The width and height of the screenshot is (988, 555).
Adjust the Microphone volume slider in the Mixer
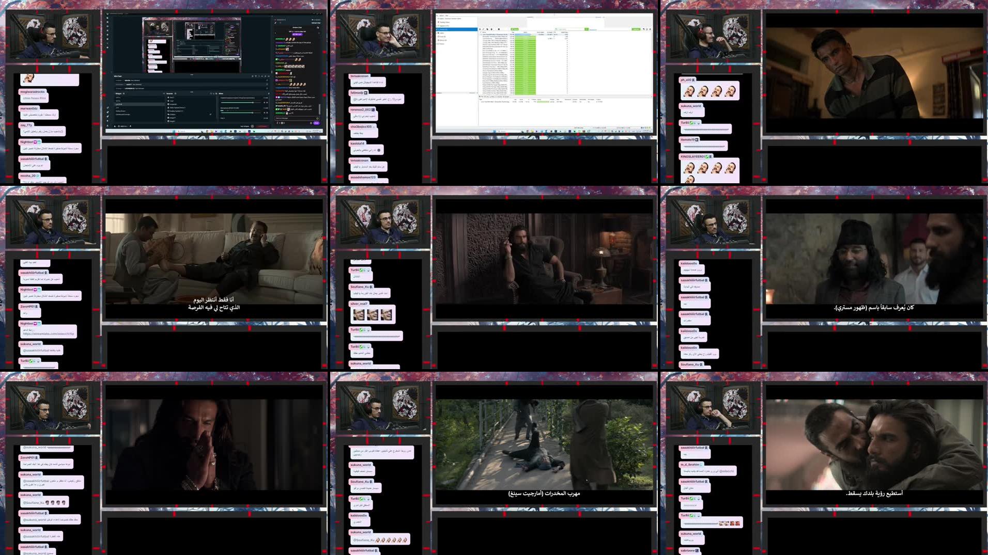tap(241, 113)
